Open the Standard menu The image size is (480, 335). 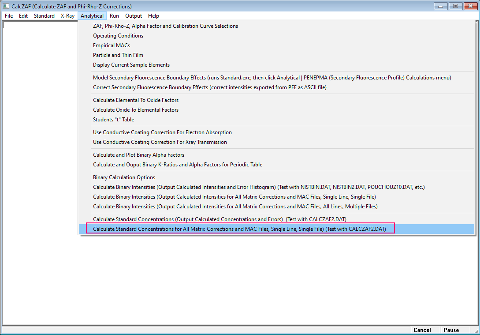tap(44, 16)
